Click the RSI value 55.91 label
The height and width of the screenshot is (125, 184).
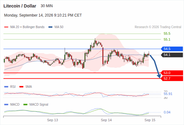[x=168, y=94]
